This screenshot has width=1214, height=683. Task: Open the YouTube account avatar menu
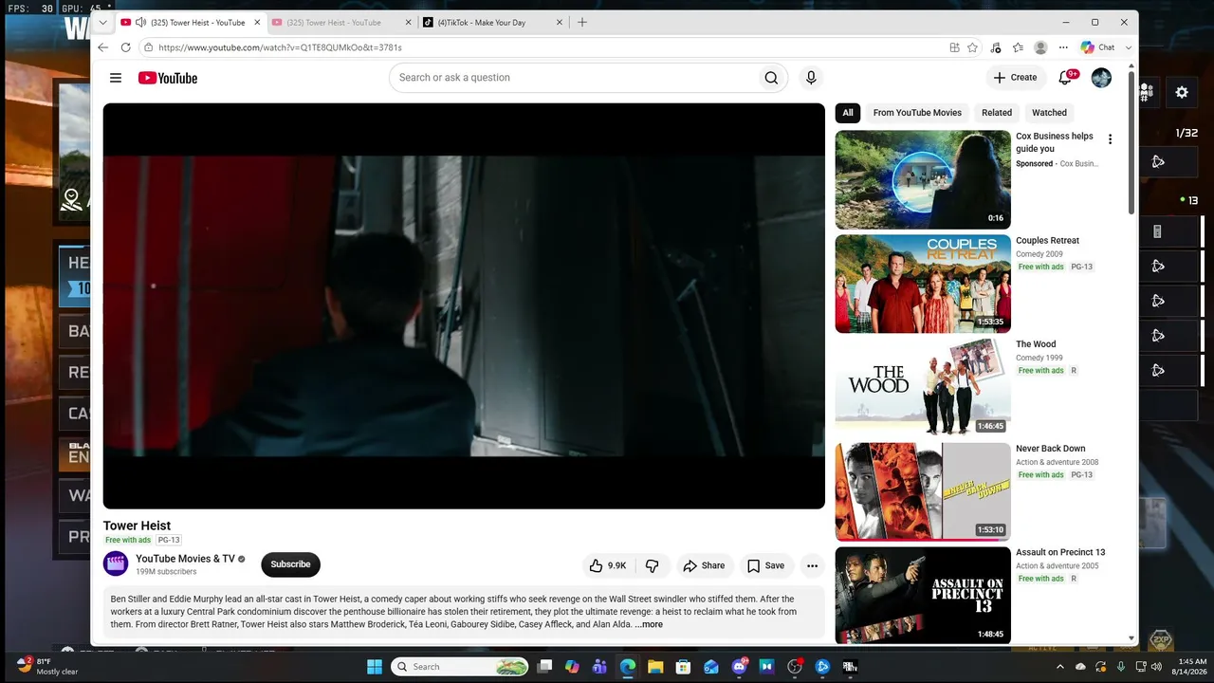tap(1101, 78)
